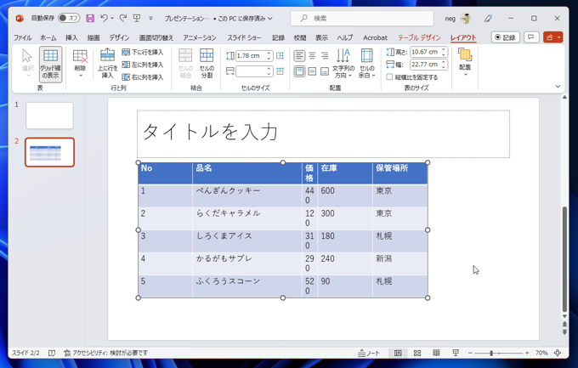Increase row height stepper value

[x=269, y=54]
